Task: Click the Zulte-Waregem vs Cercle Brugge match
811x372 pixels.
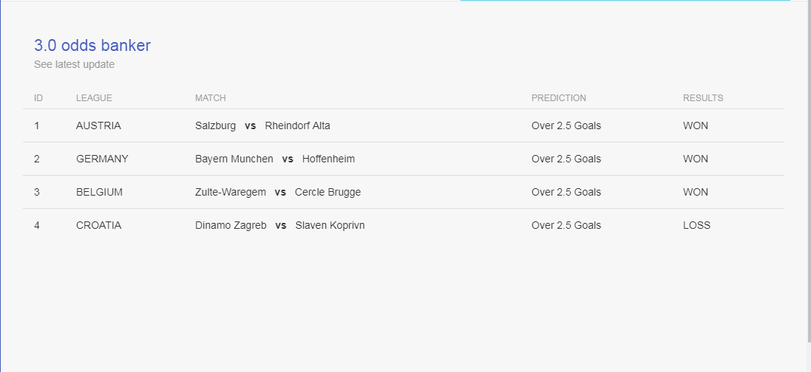Action: pyautogui.click(x=278, y=192)
